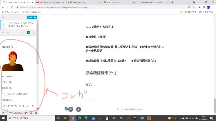Open the 27°C weather widget

172,118
